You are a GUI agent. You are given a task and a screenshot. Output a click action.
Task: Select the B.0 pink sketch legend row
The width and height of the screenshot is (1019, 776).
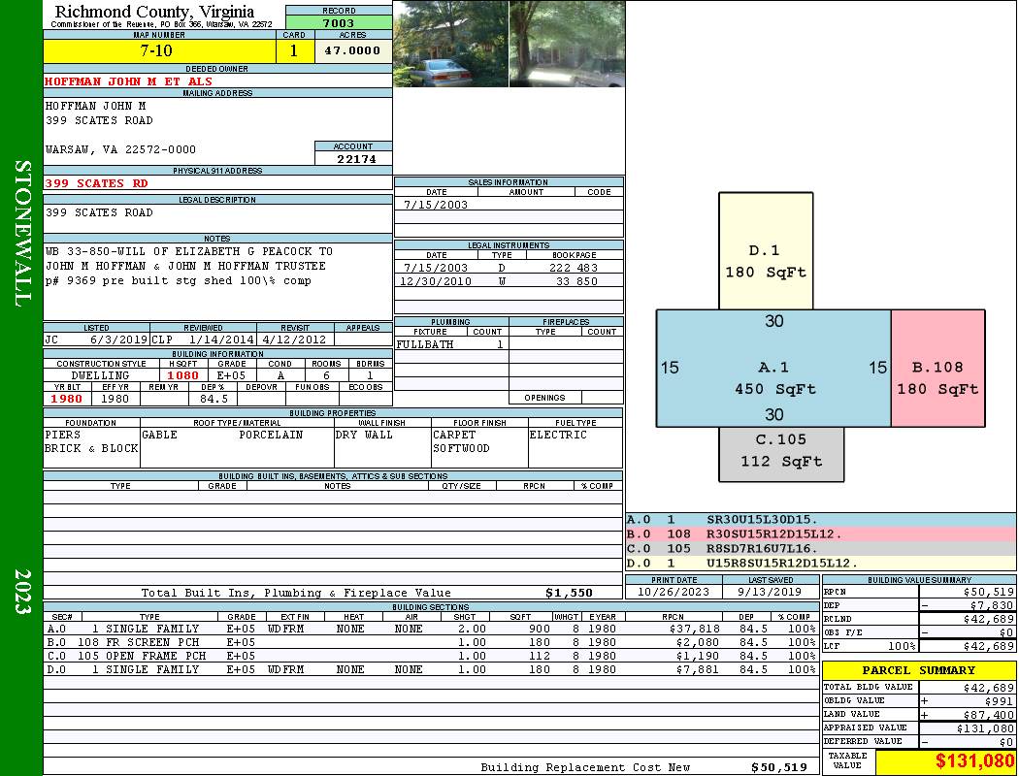[x=820, y=534]
